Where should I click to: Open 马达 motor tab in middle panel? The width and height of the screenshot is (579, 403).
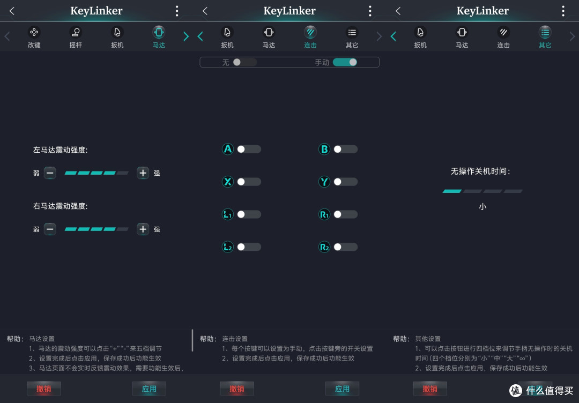point(269,37)
